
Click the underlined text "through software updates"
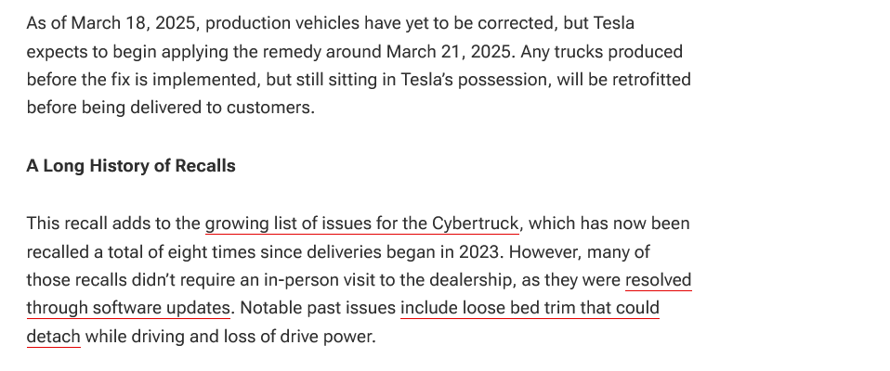pyautogui.click(x=128, y=308)
